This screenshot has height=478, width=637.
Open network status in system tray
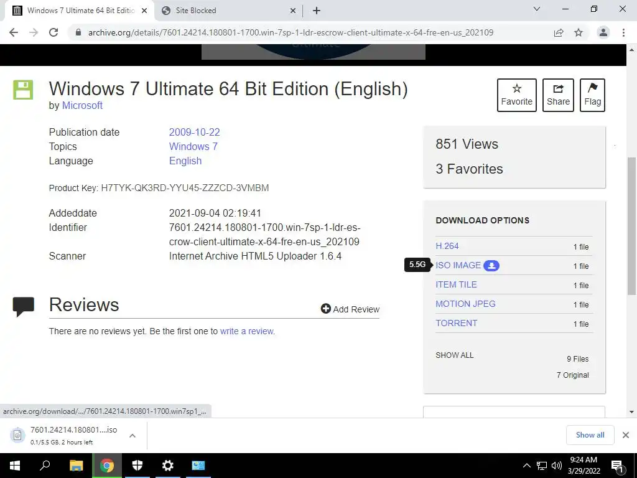click(x=542, y=466)
